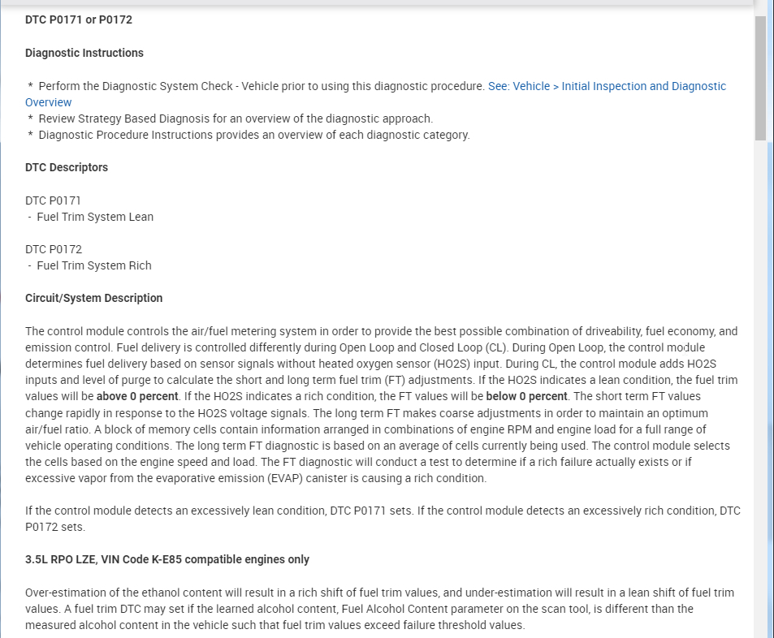Click the bold "above 0 percent" text
Viewport: 774px width, 638px height.
click(x=137, y=396)
